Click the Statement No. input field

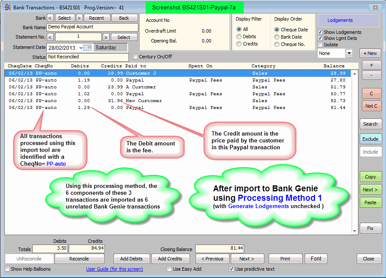(78, 37)
